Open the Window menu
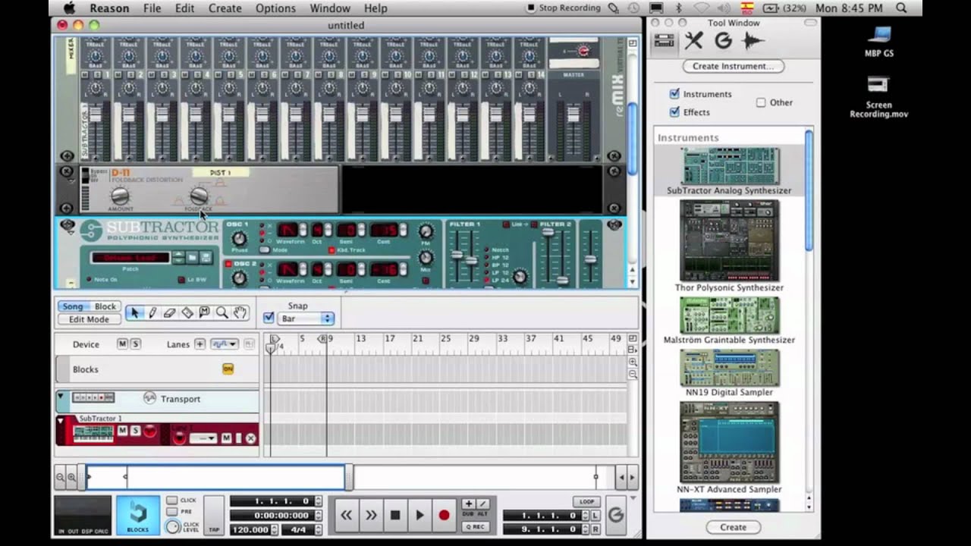The image size is (971, 546). pyautogui.click(x=330, y=8)
